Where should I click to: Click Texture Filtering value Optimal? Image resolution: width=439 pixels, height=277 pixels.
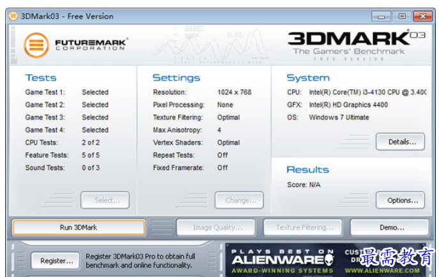tap(228, 117)
